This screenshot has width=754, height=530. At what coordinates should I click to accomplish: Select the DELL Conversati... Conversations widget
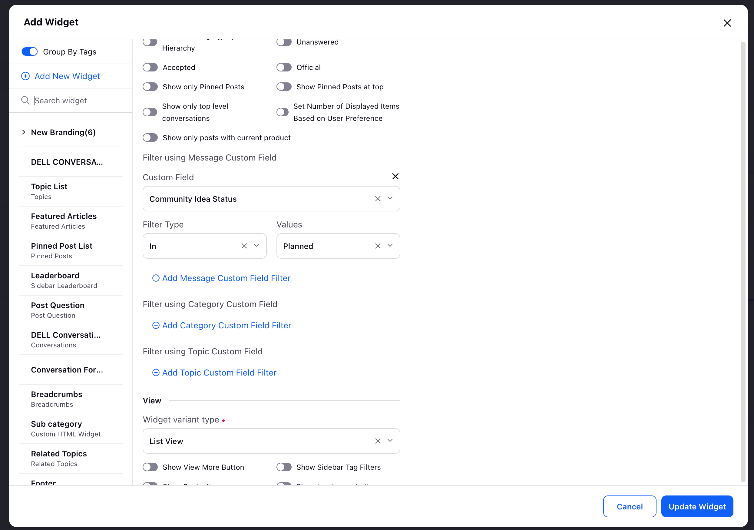coord(71,340)
